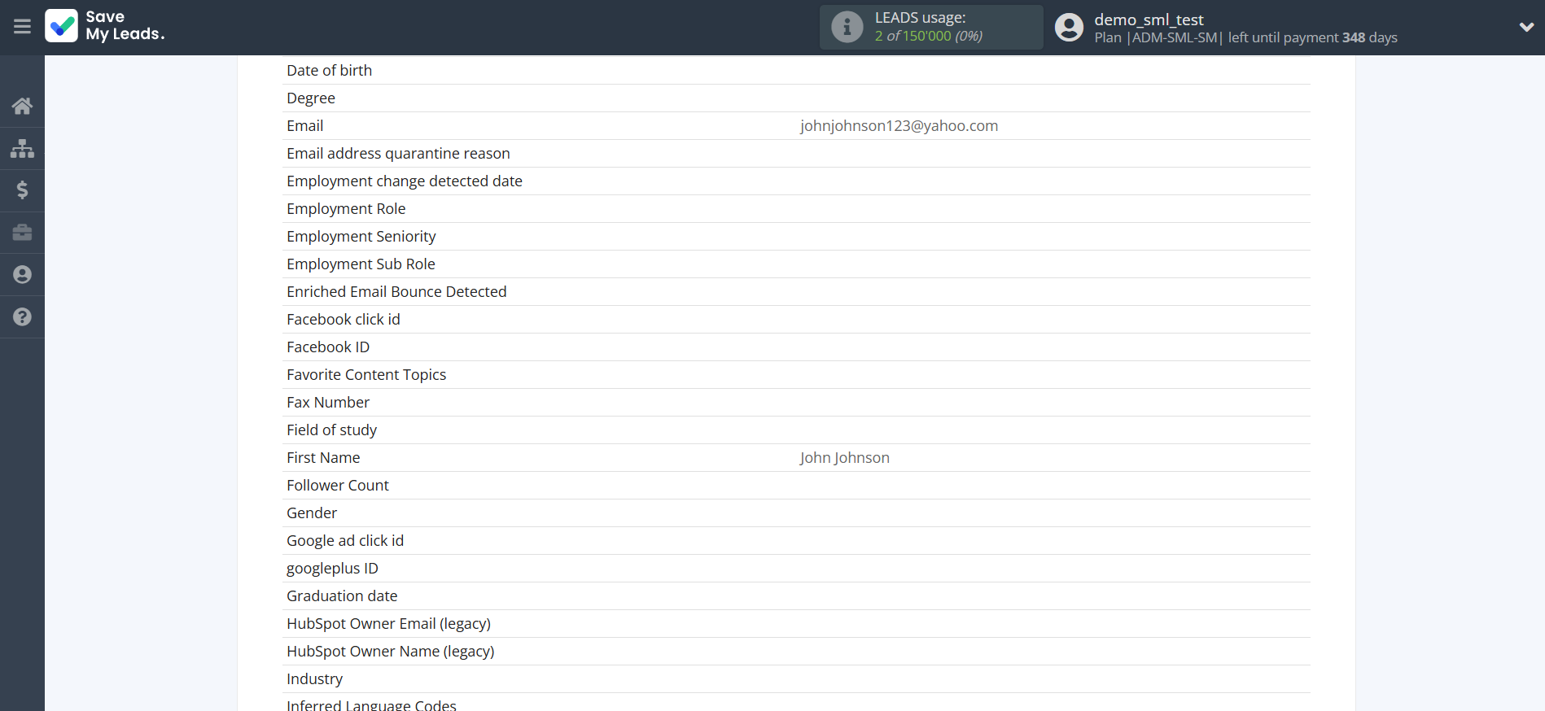Expand the account dropdown chevron
This screenshot has width=1545, height=711.
pyautogui.click(x=1526, y=27)
